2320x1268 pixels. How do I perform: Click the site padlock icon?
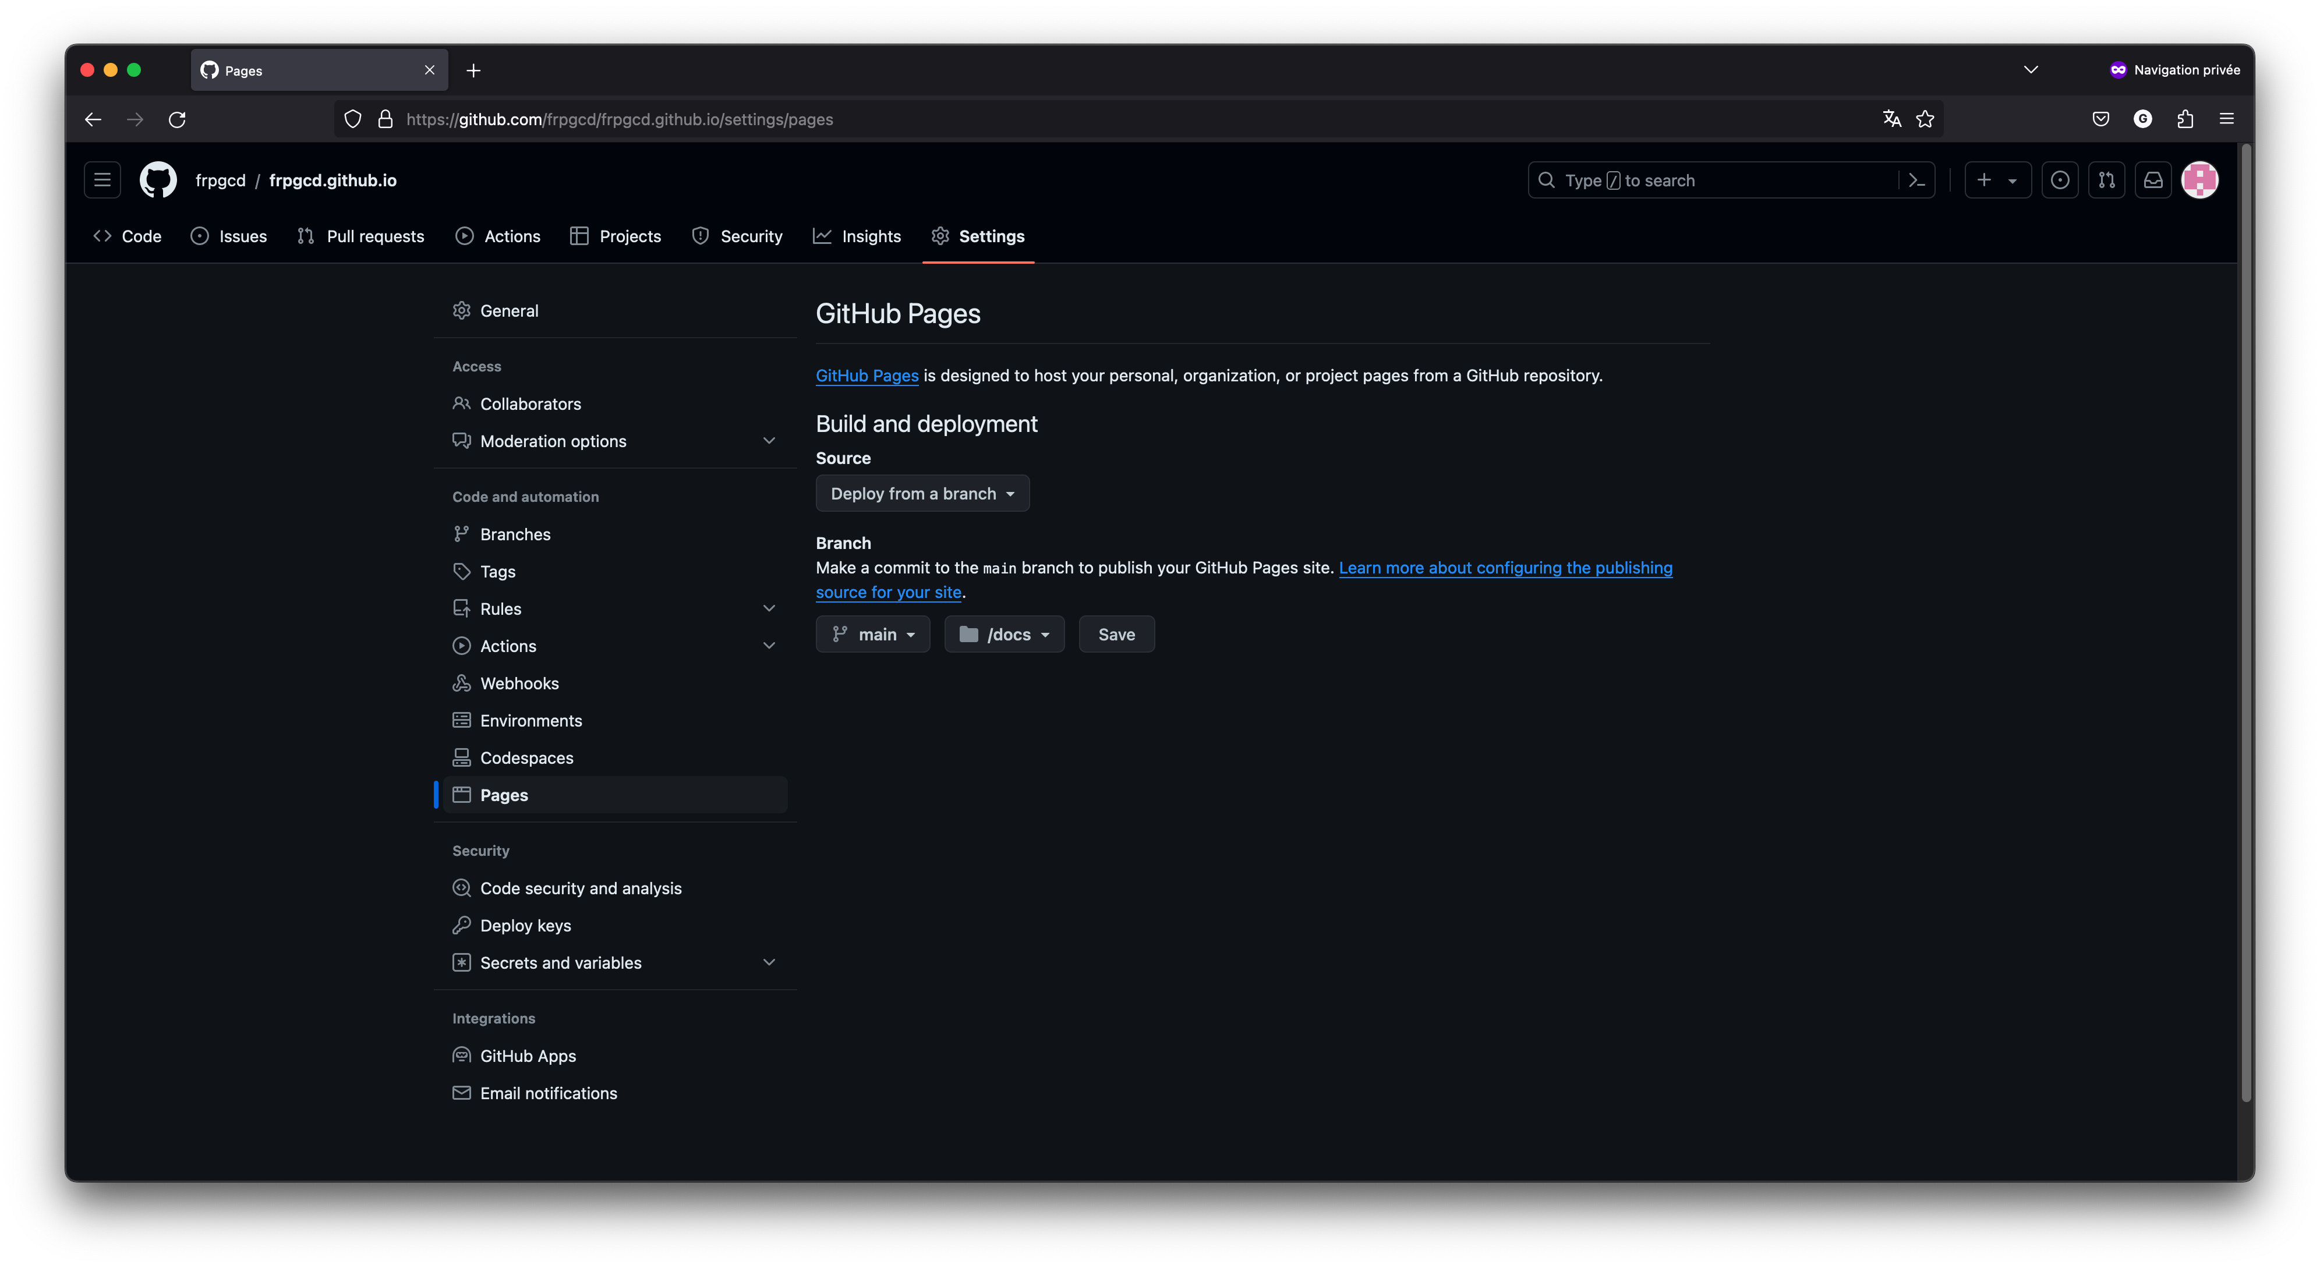click(x=386, y=119)
